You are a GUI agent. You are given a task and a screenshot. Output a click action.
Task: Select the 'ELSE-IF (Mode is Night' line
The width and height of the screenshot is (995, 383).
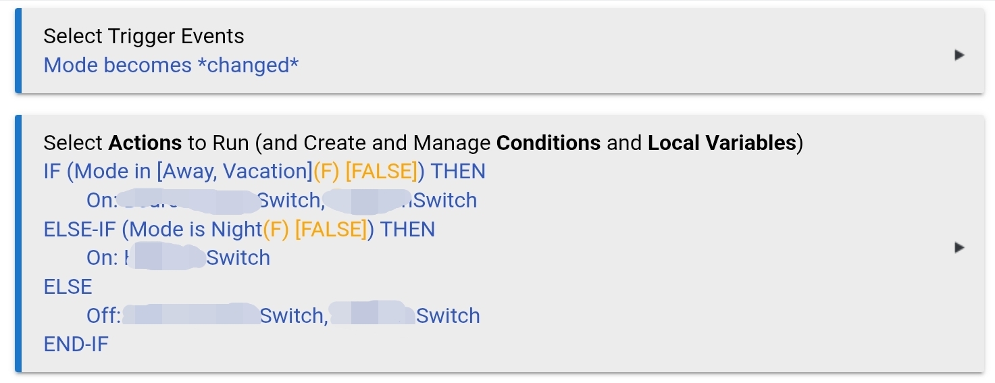pyautogui.click(x=152, y=230)
